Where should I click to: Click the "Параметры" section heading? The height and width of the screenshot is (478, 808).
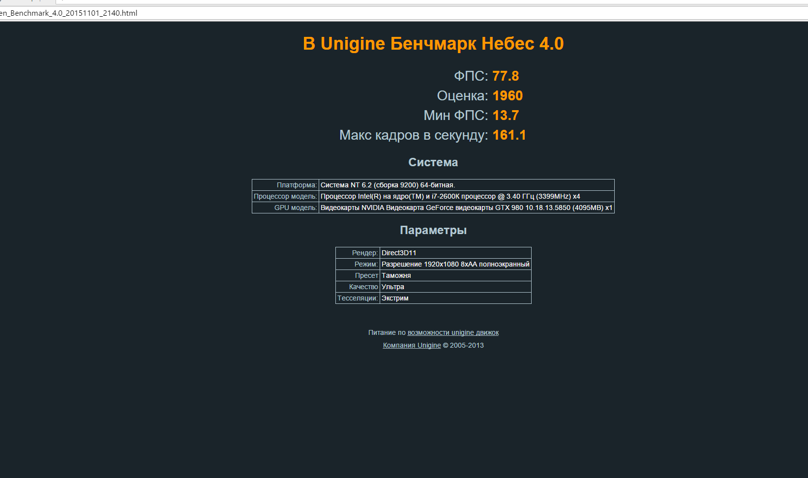433,230
